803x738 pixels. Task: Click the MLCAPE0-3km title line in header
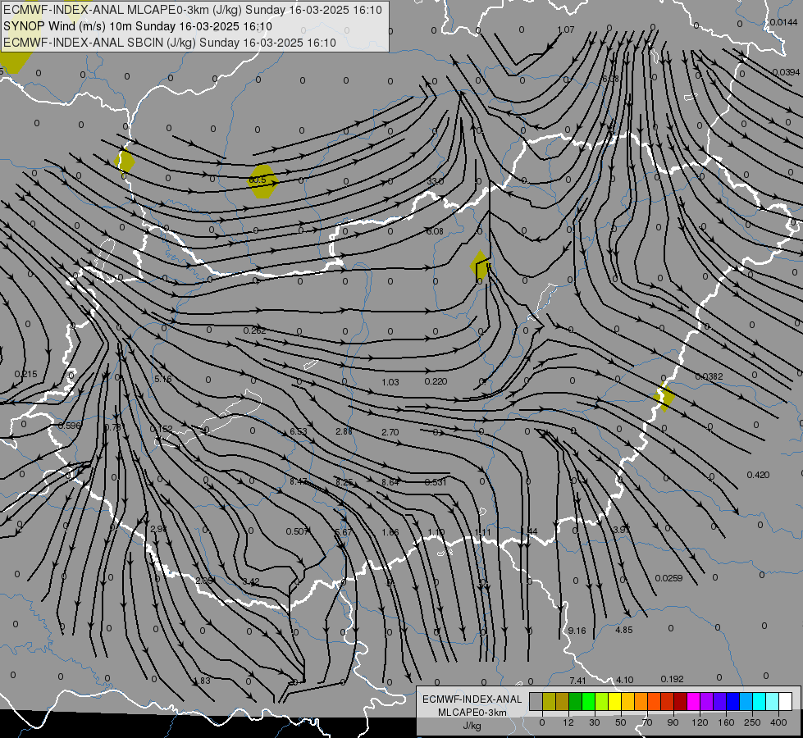[x=193, y=10]
